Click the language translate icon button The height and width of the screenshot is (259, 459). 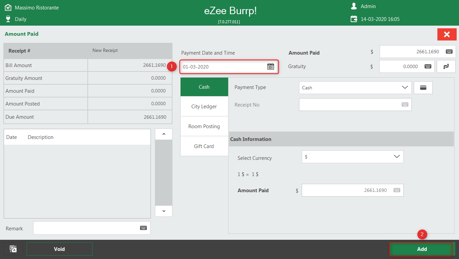click(x=13, y=249)
